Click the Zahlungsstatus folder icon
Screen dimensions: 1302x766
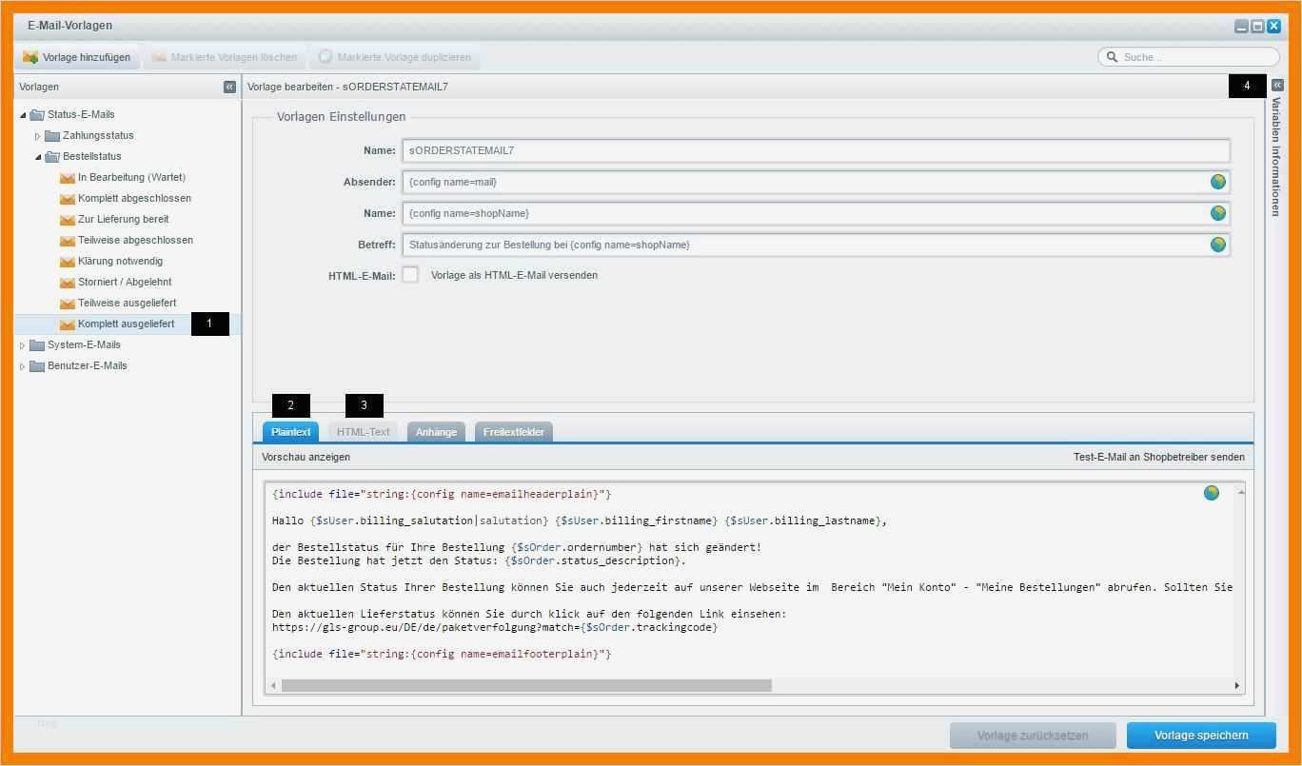pos(52,135)
